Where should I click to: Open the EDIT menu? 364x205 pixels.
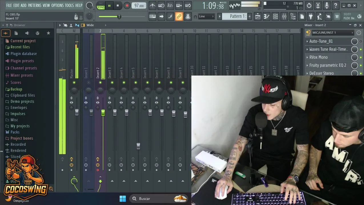[16, 5]
